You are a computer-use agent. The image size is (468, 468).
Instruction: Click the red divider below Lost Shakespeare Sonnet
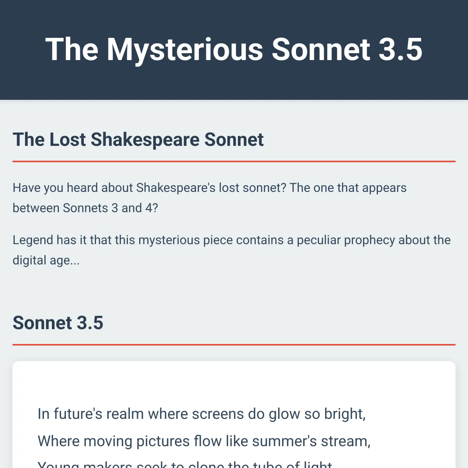[x=234, y=161]
